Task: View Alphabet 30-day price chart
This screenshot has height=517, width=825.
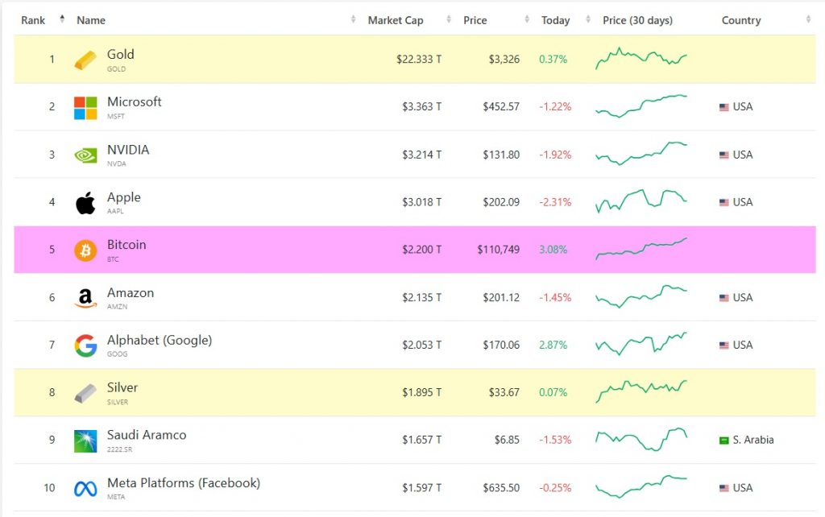Action: (641, 343)
